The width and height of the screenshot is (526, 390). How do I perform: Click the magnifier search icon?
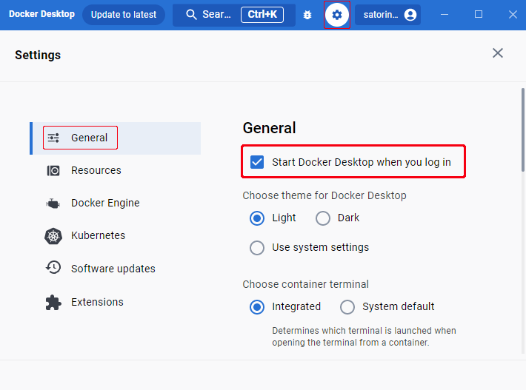pos(191,15)
